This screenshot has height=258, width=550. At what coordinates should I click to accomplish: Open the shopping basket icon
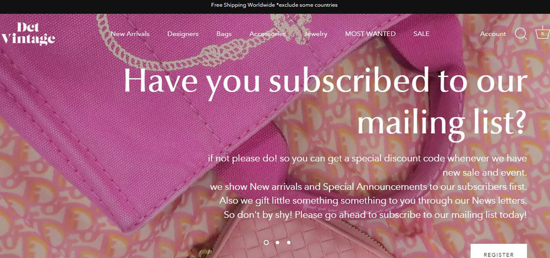pyautogui.click(x=543, y=33)
